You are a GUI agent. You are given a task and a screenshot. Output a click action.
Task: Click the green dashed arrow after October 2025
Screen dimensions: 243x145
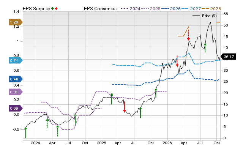coord(156,93)
